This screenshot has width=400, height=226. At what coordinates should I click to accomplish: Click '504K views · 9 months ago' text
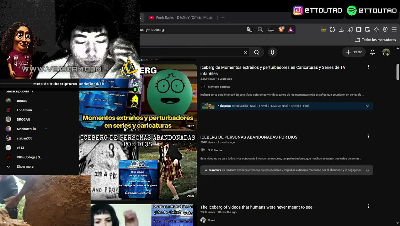click(x=217, y=143)
